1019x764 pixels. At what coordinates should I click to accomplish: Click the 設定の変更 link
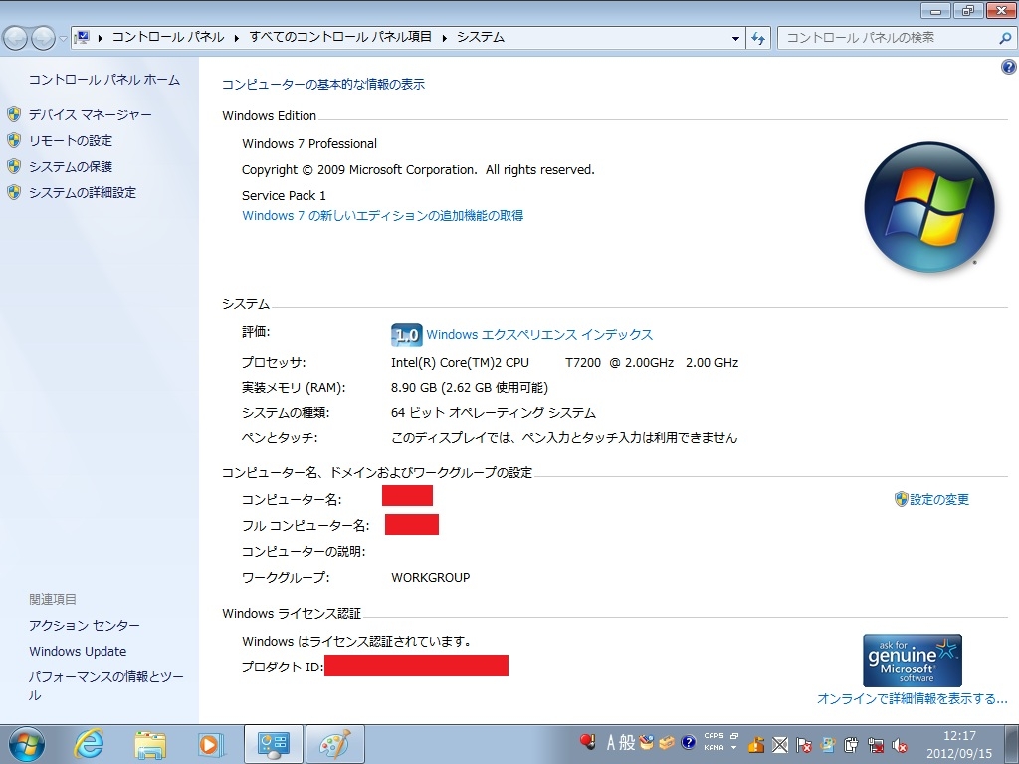[938, 500]
